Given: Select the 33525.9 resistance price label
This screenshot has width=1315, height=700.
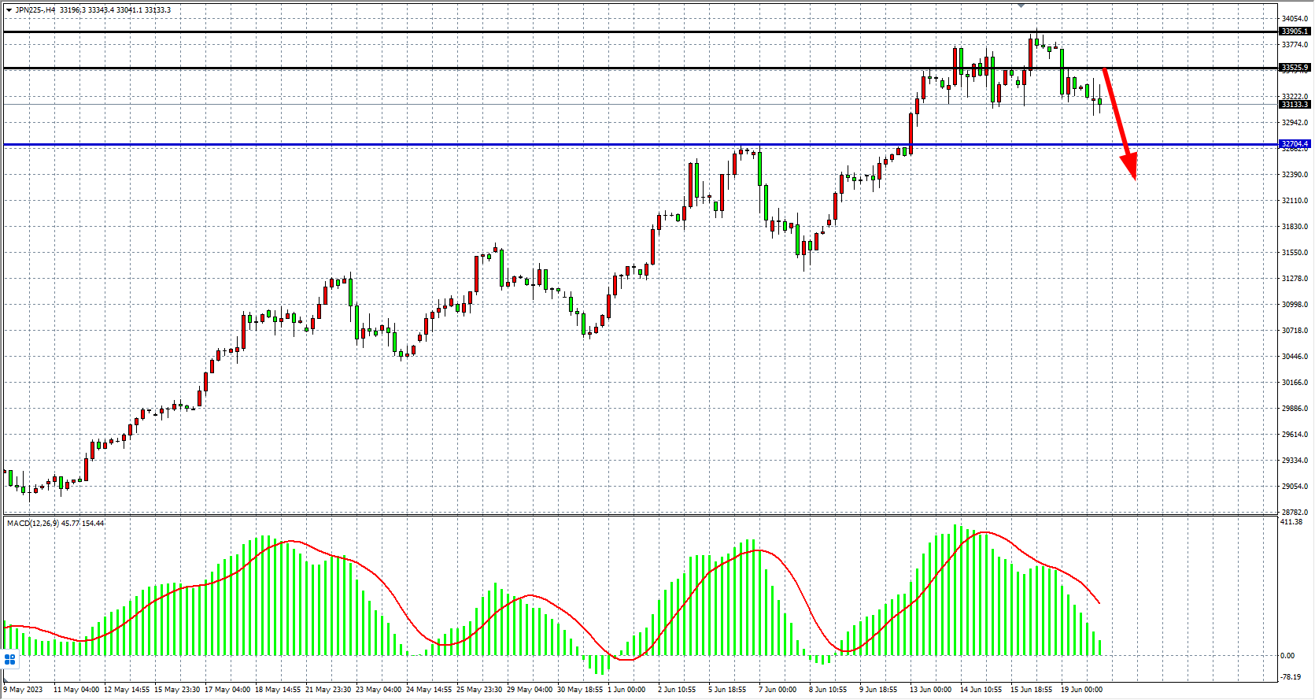Looking at the screenshot, I should [x=1295, y=68].
